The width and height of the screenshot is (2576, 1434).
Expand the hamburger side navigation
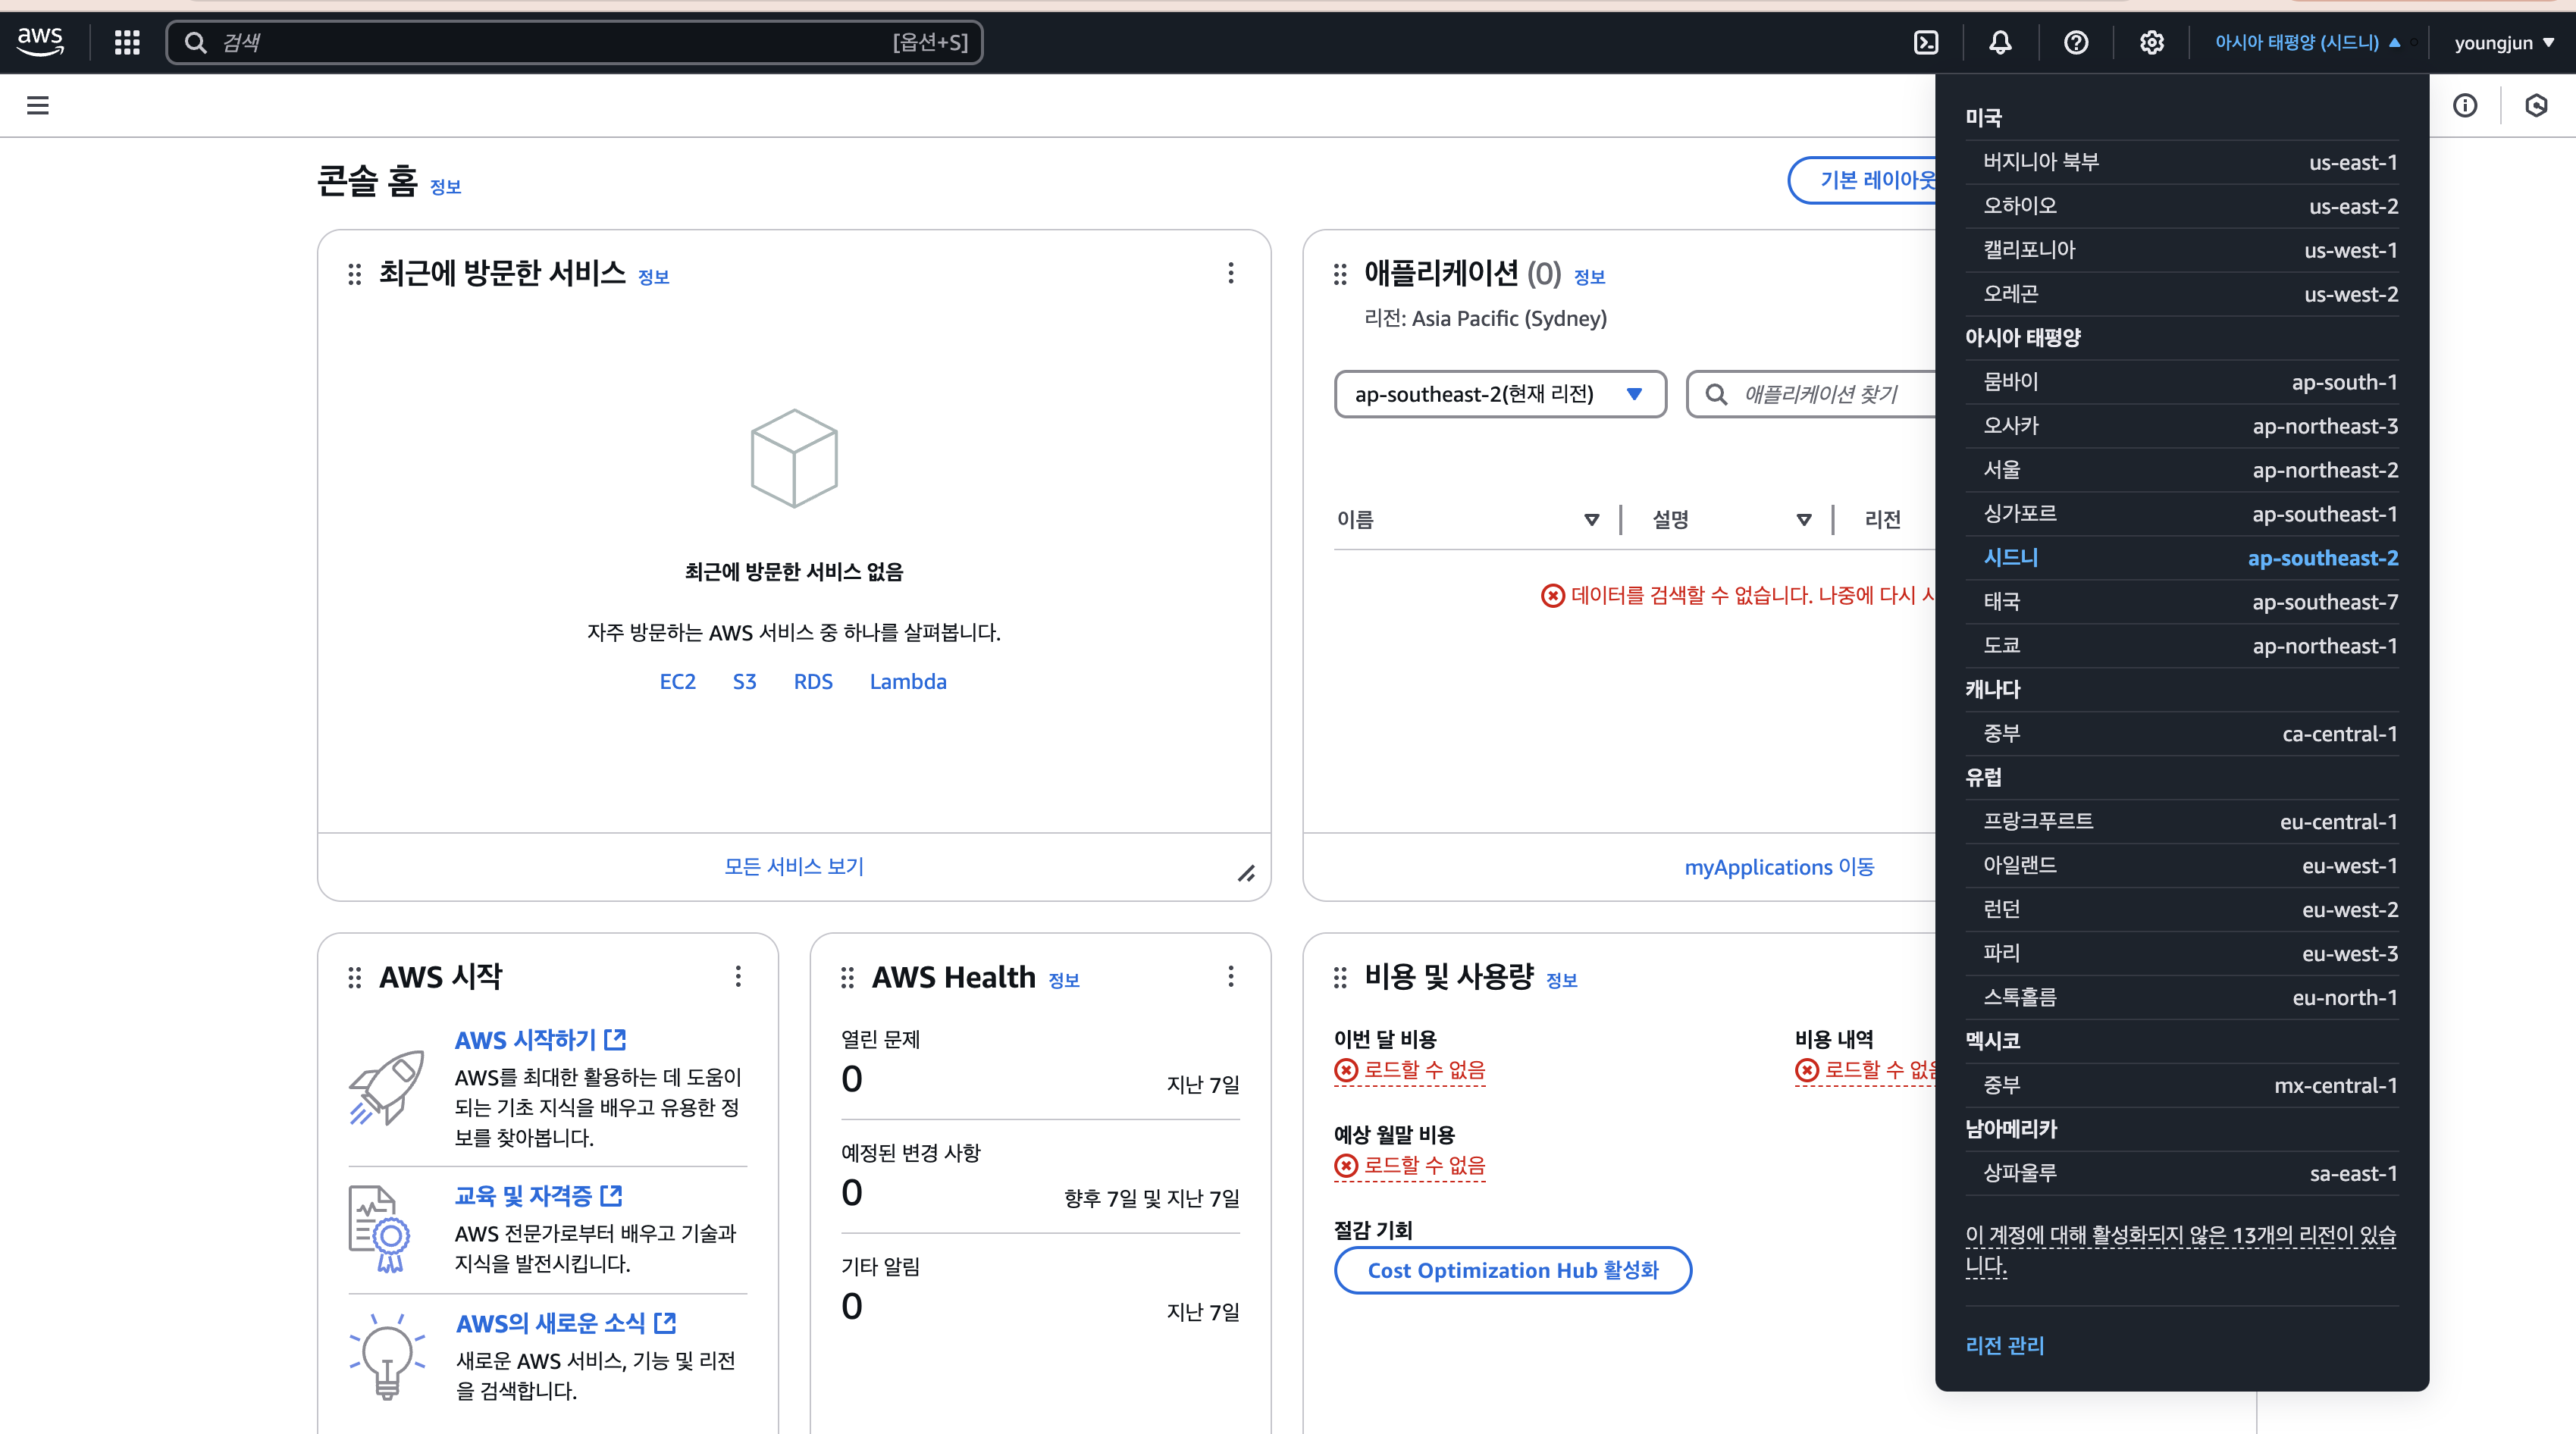(x=38, y=105)
